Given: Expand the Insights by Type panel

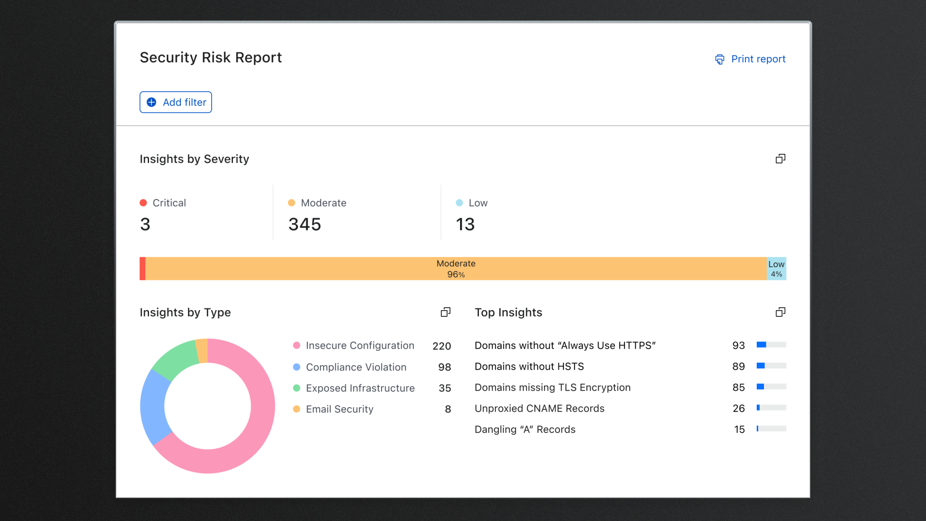Looking at the screenshot, I should [x=446, y=312].
